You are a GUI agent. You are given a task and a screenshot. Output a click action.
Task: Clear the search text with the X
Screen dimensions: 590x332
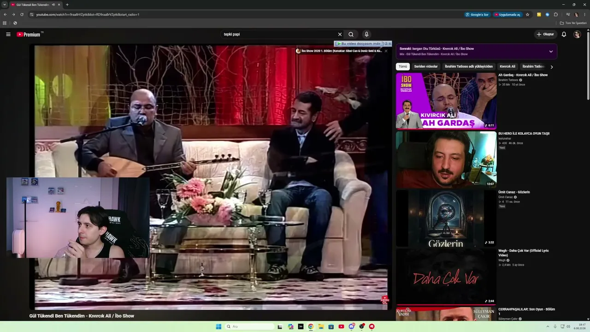340,34
